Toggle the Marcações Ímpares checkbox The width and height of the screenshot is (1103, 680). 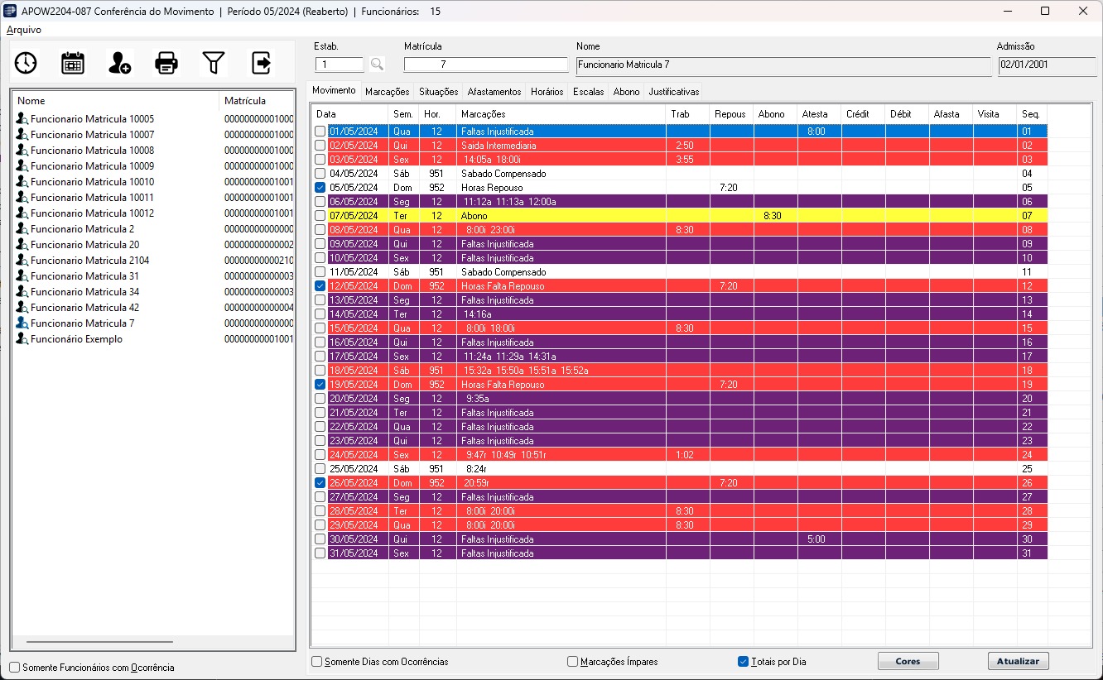[x=573, y=662]
